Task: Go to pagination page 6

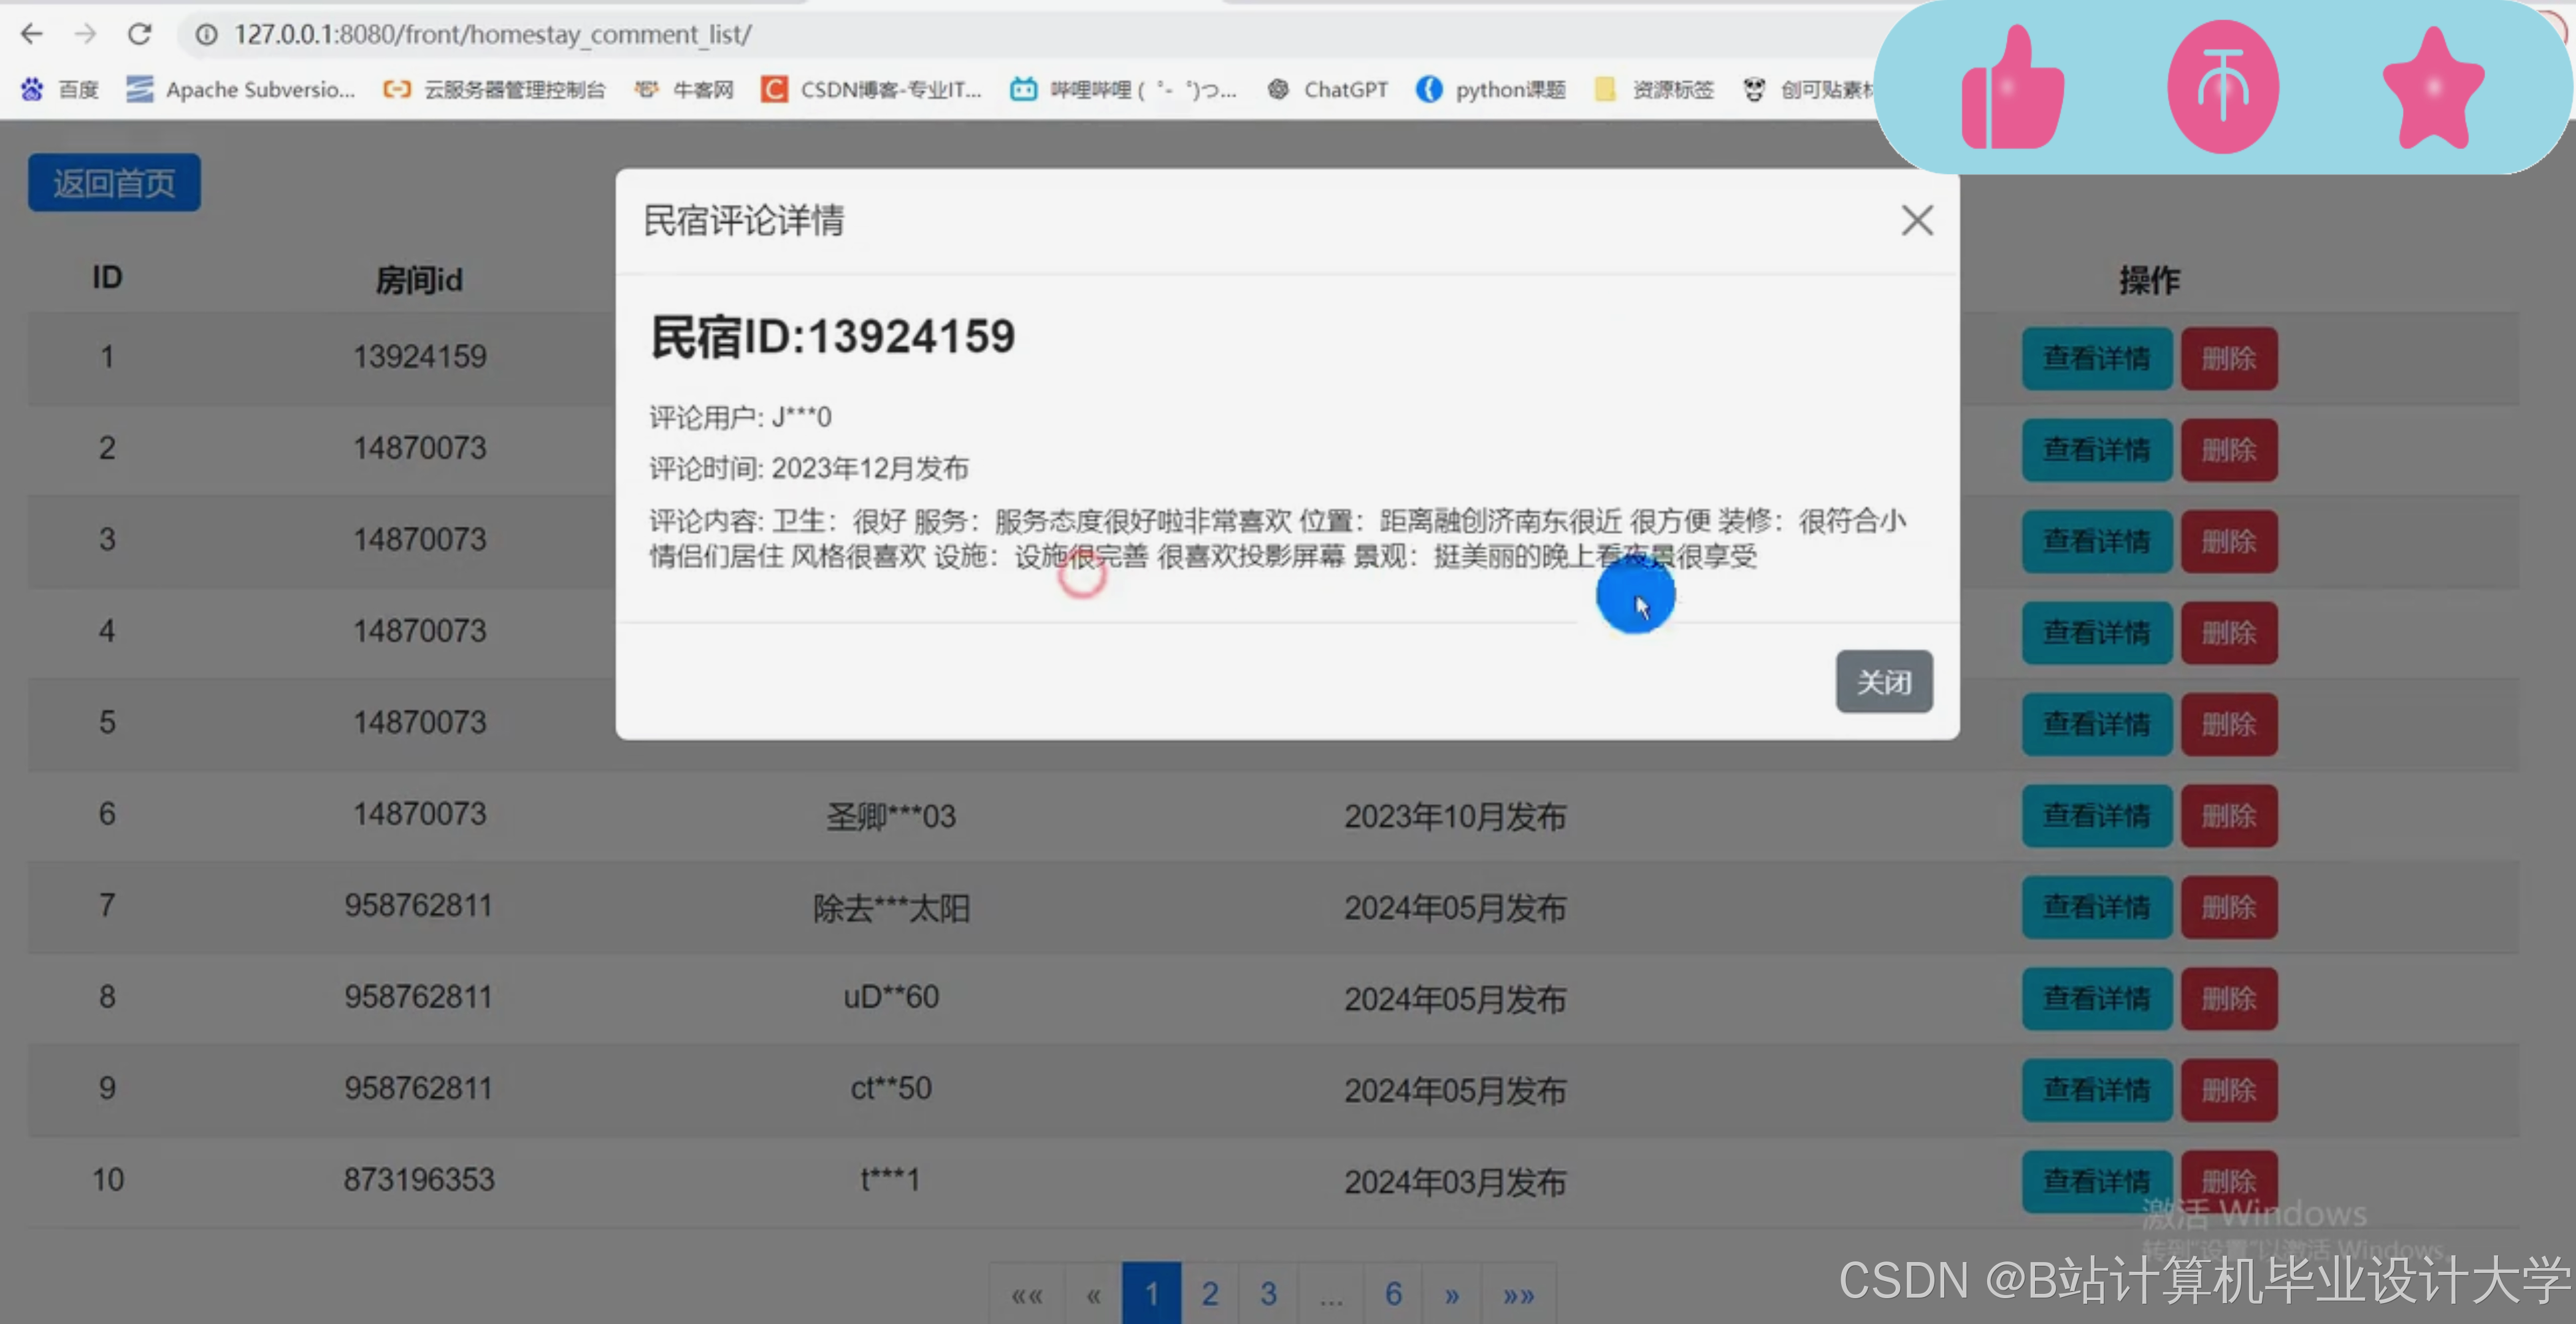Action: coord(1393,1294)
